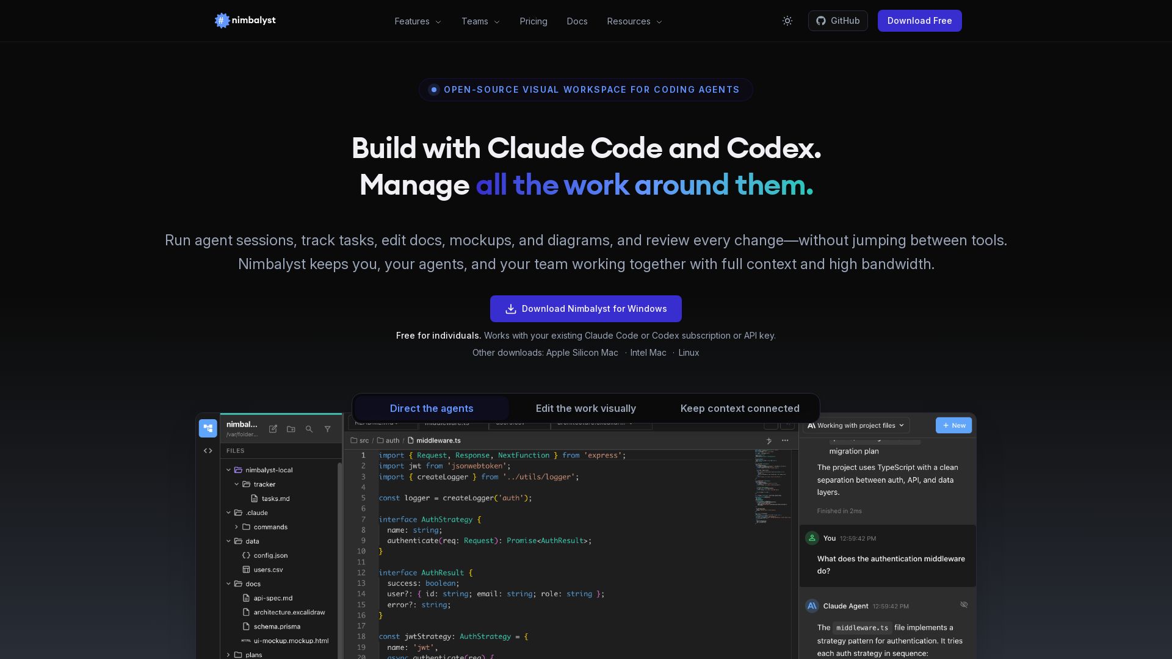
Task: Open ui-mockup.mockup.html file
Action: 291,641
